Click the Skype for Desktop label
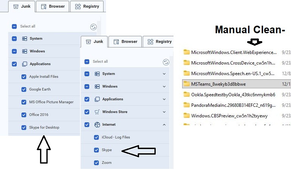Screen dimensions: 291x171 [44, 128]
